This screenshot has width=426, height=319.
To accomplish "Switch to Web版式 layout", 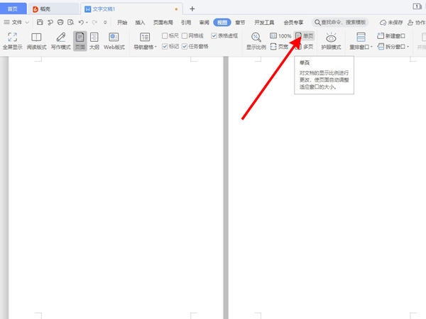I will pos(114,40).
